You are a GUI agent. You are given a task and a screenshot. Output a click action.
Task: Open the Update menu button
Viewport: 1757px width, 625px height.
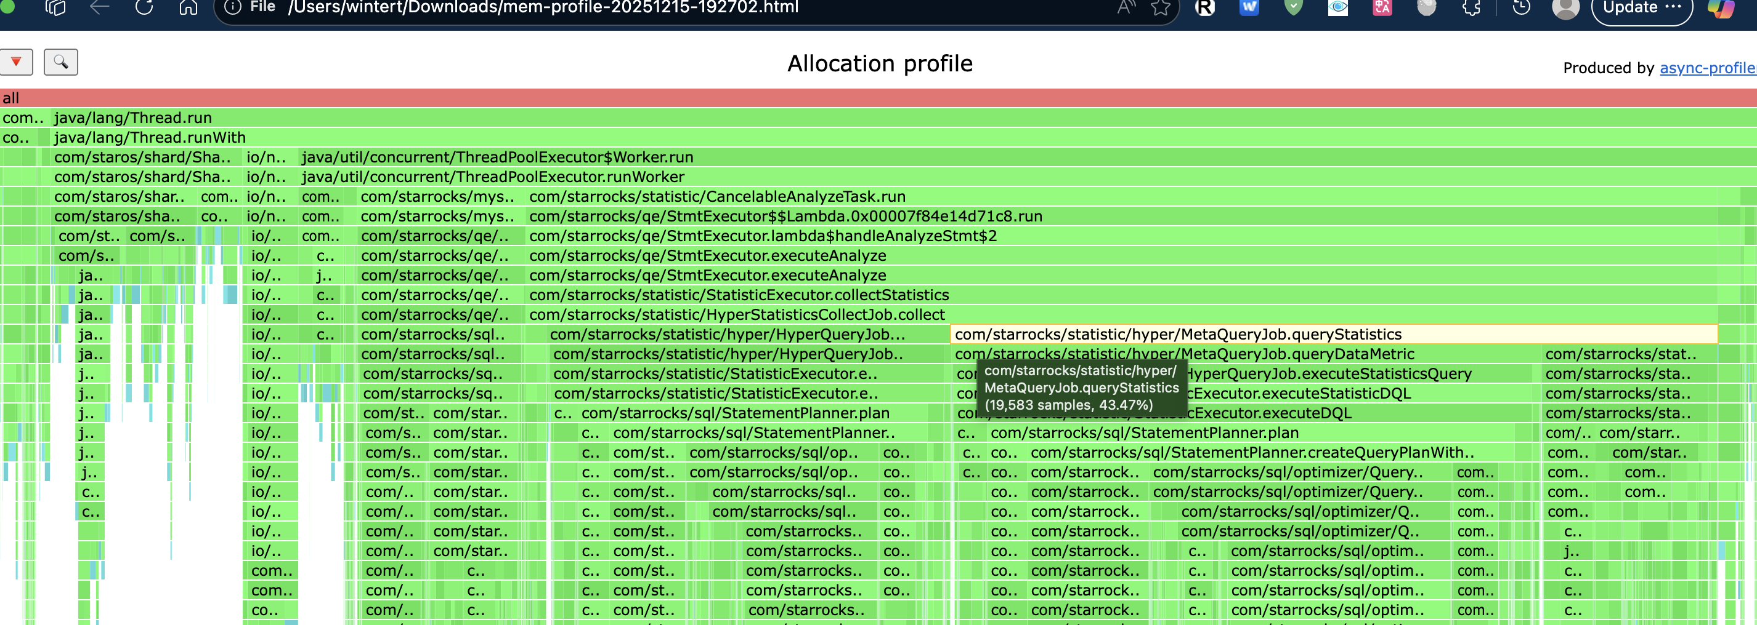[x=1641, y=8]
